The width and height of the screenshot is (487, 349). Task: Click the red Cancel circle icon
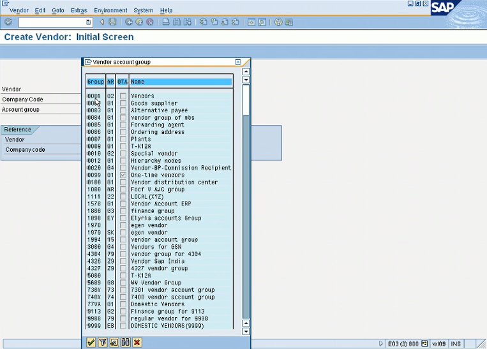(150, 22)
